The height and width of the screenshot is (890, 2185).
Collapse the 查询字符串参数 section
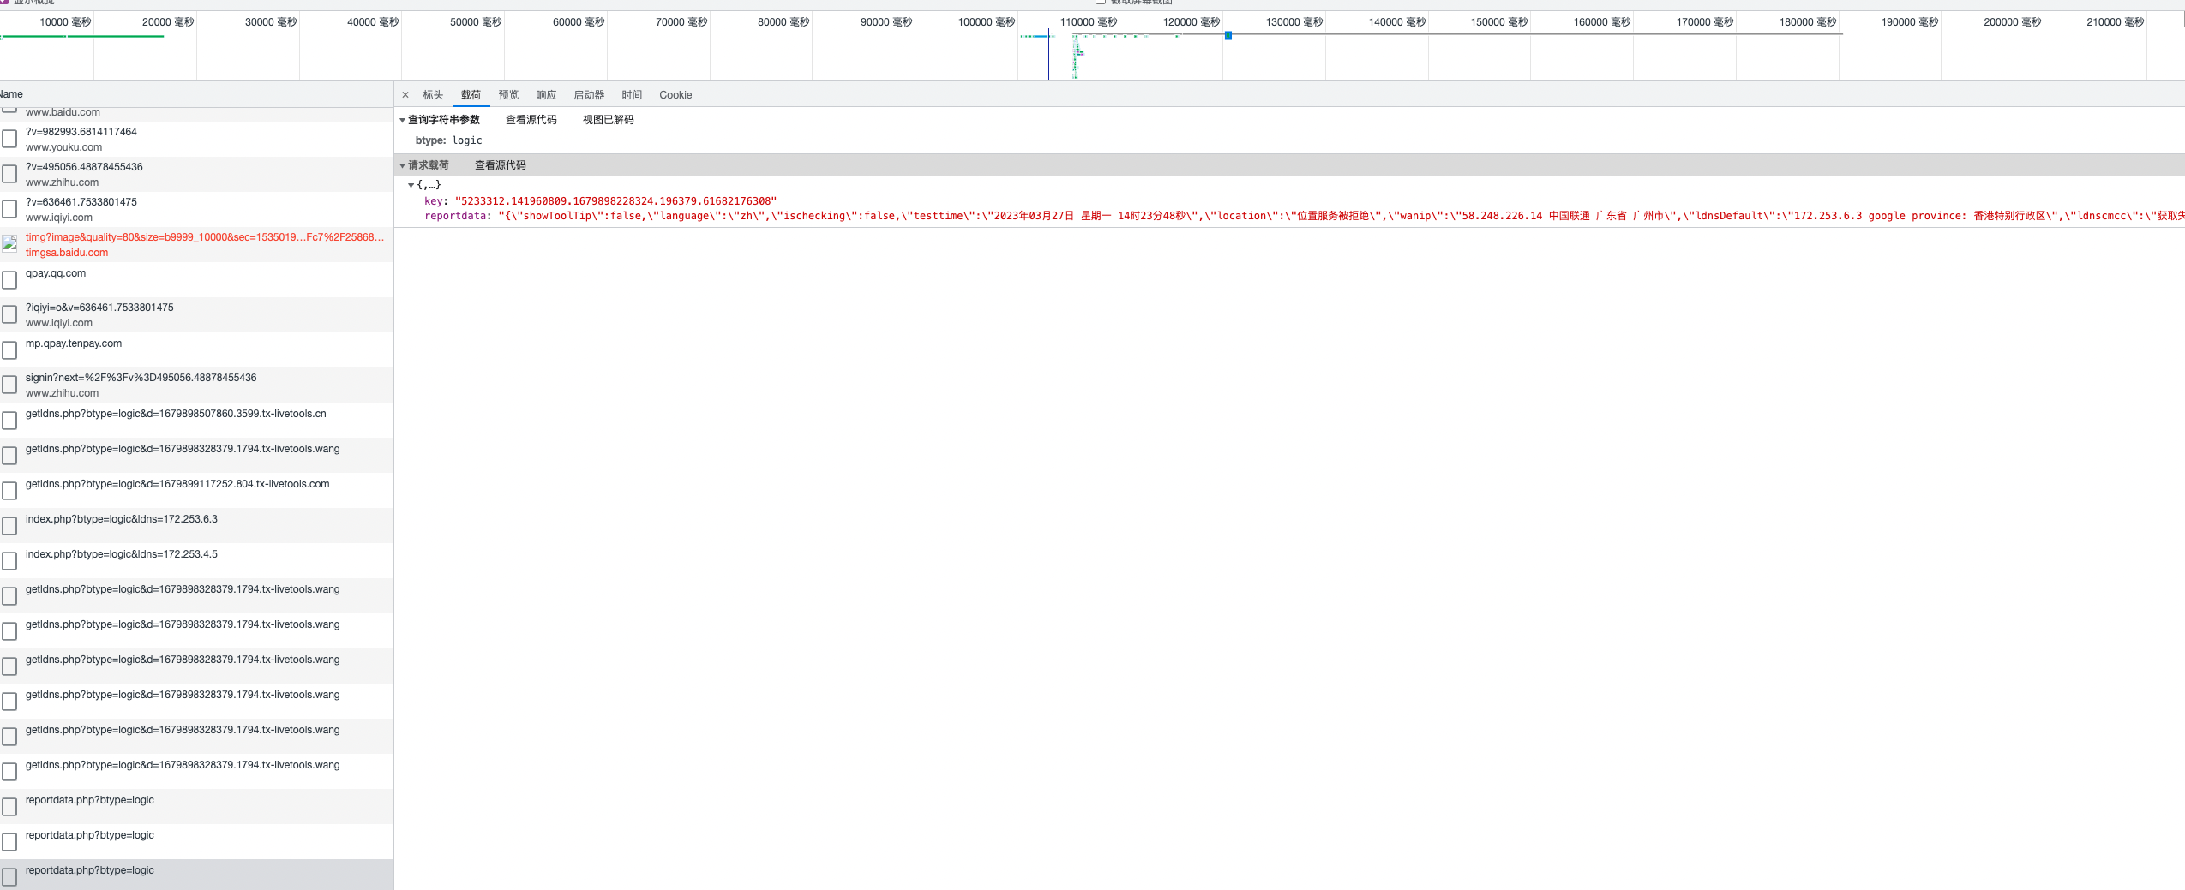pos(402,121)
